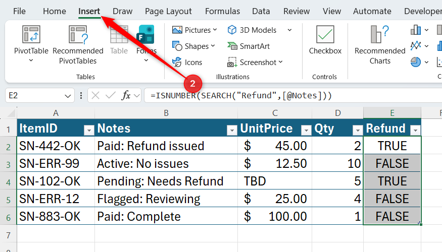Insert a Checkbox control
442x252 pixels.
pyautogui.click(x=325, y=40)
